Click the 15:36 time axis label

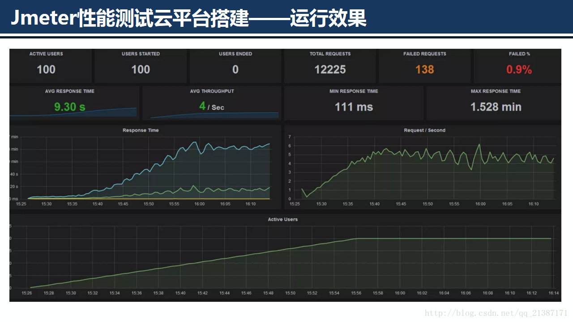tap(137, 293)
